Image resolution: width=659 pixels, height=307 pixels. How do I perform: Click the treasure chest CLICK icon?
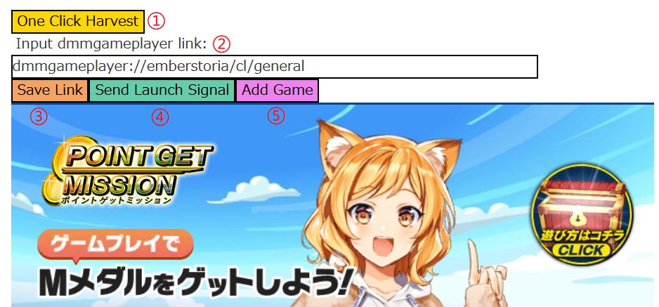582,214
